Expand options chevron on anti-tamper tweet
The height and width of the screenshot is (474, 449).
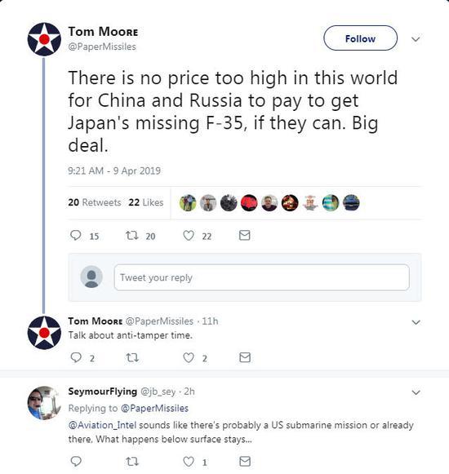416,322
